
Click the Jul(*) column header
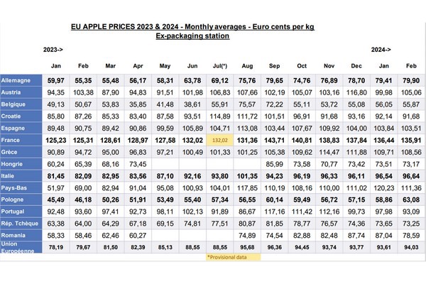pyautogui.click(x=221, y=65)
